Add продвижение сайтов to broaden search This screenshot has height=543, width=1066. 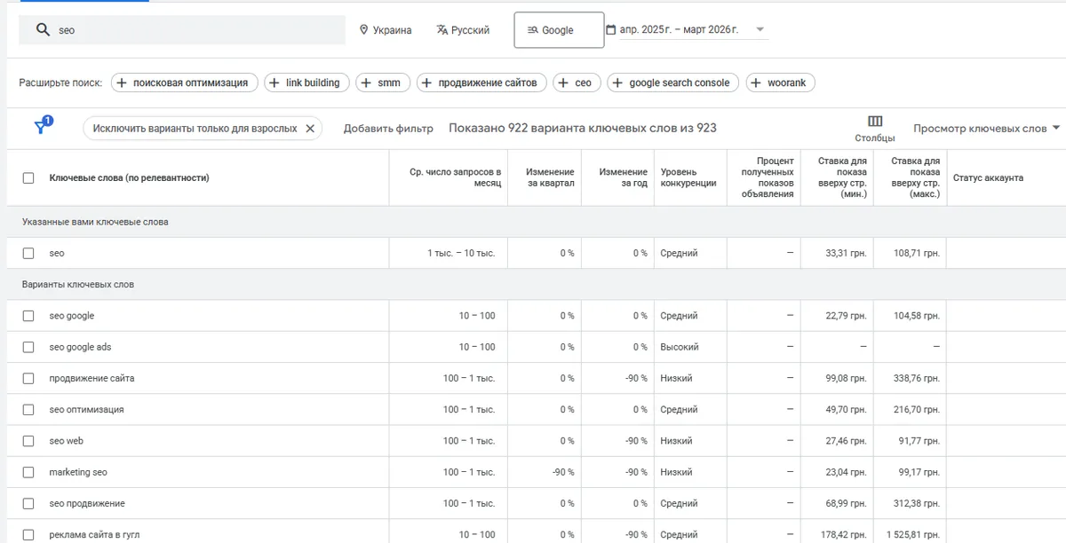pyautogui.click(x=481, y=83)
